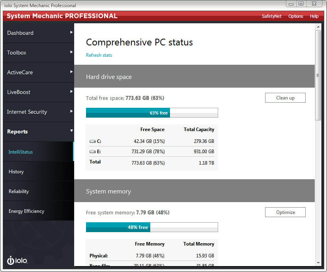Viewport: 327px width, 272px height.
Task: Expand the Dashboard menu arrow
Action: pyautogui.click(x=71, y=32)
